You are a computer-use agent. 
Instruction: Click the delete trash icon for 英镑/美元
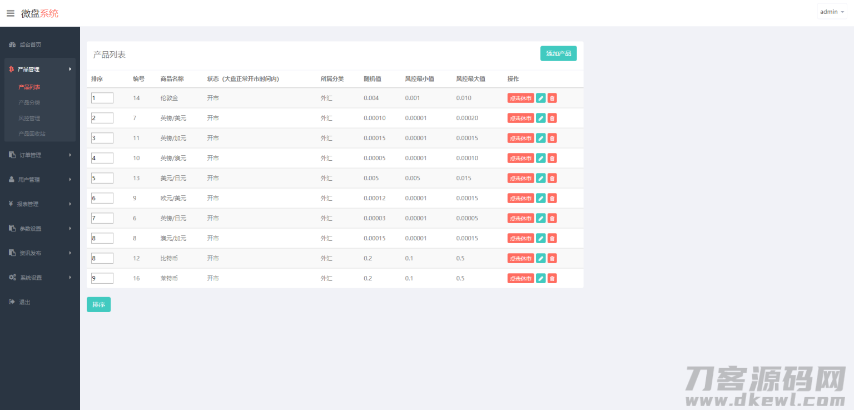point(552,118)
